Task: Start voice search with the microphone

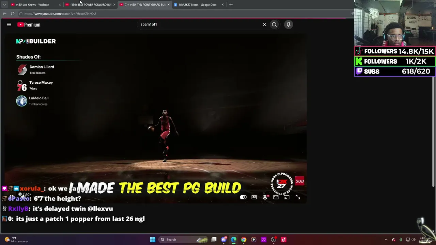Action: coord(289,24)
